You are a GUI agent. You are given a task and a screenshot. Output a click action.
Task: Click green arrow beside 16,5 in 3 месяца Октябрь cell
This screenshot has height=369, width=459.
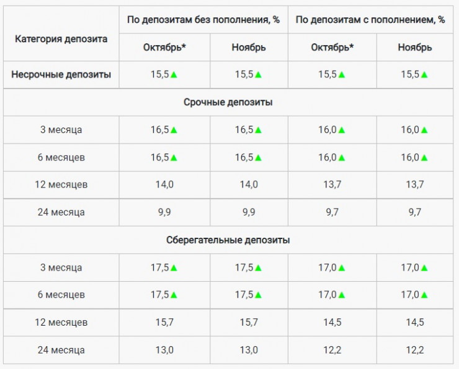(x=174, y=130)
